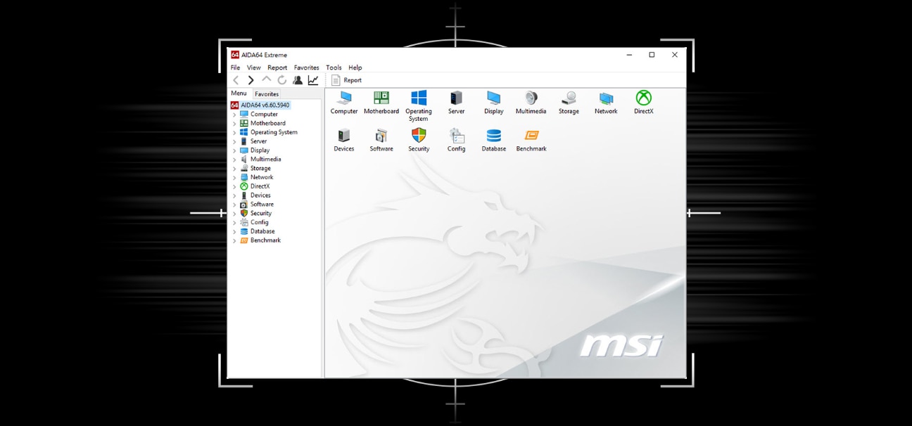
Task: Open the graph chart toolbar icon
Action: 313,80
